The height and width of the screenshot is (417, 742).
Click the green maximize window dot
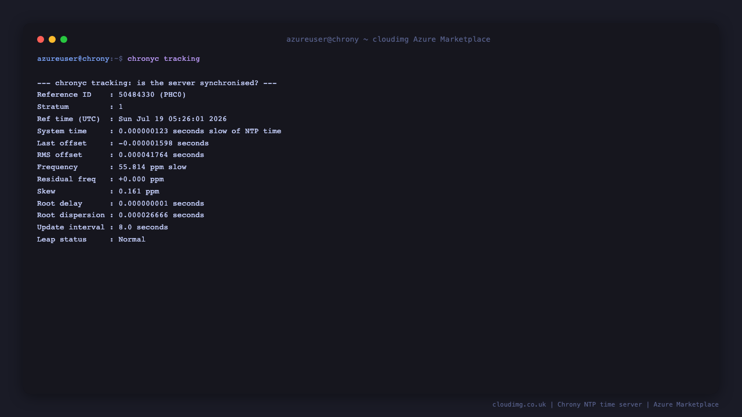click(x=64, y=39)
